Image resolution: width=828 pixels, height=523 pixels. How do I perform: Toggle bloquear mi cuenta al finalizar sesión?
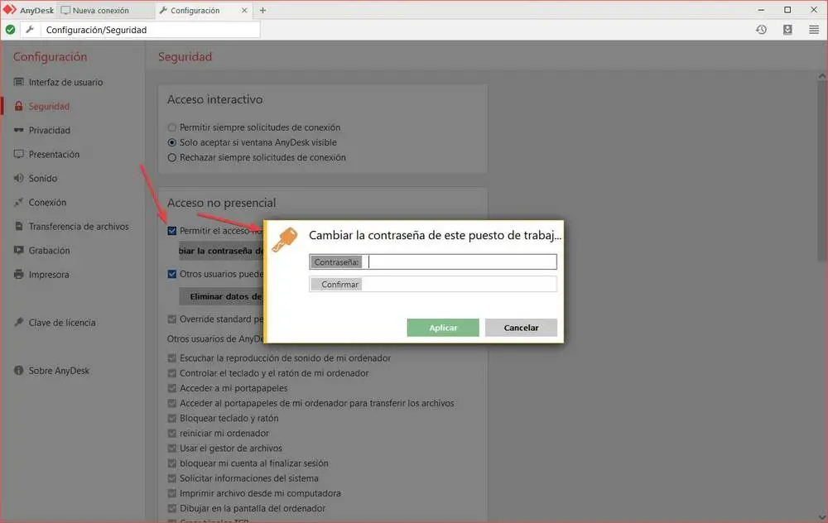[171, 463]
